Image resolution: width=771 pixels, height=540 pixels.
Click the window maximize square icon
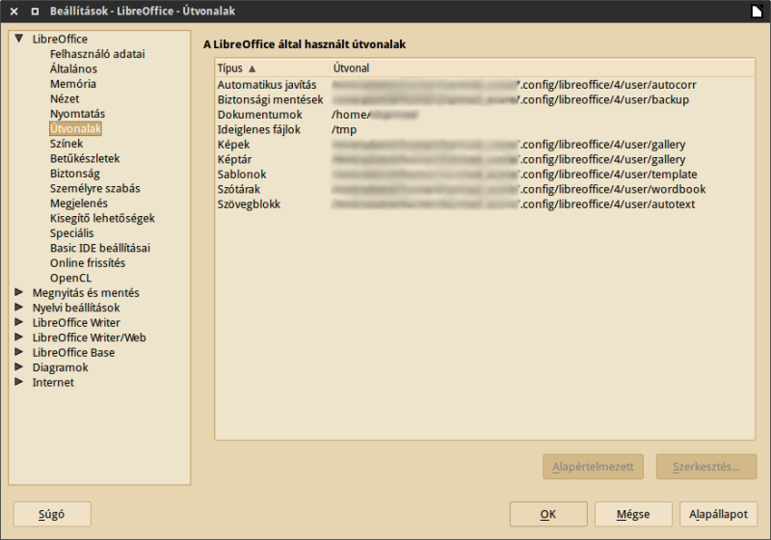pos(35,11)
